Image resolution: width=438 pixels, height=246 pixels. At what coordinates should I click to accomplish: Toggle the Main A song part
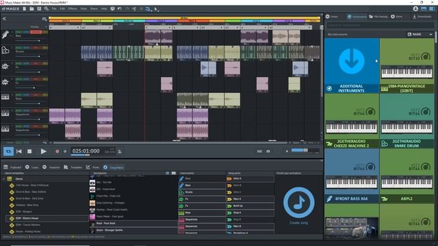click(x=250, y=199)
